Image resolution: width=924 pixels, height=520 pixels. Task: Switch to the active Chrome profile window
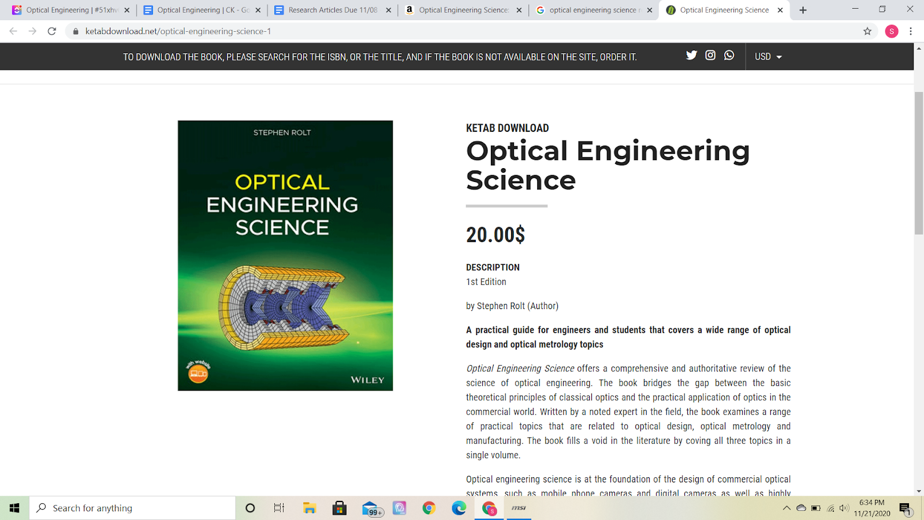pyautogui.click(x=489, y=508)
